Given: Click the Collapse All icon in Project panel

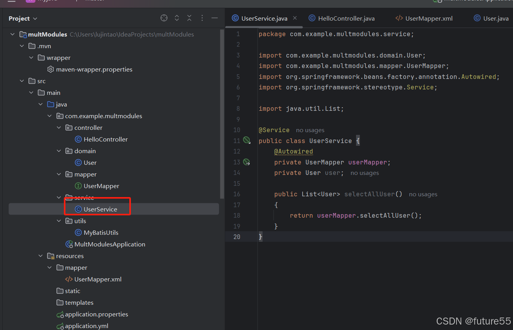Looking at the screenshot, I should click(x=189, y=18).
